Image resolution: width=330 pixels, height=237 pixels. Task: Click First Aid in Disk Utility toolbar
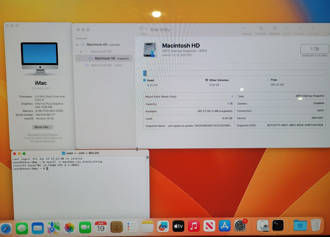261,30
